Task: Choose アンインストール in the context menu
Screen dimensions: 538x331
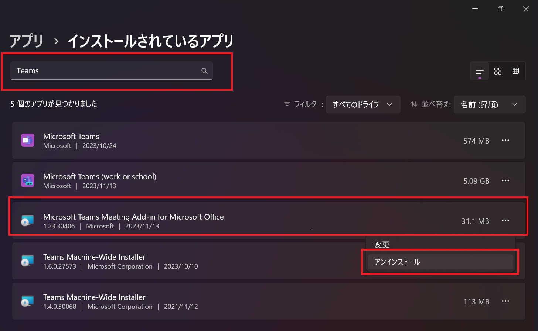Action: [x=440, y=262]
